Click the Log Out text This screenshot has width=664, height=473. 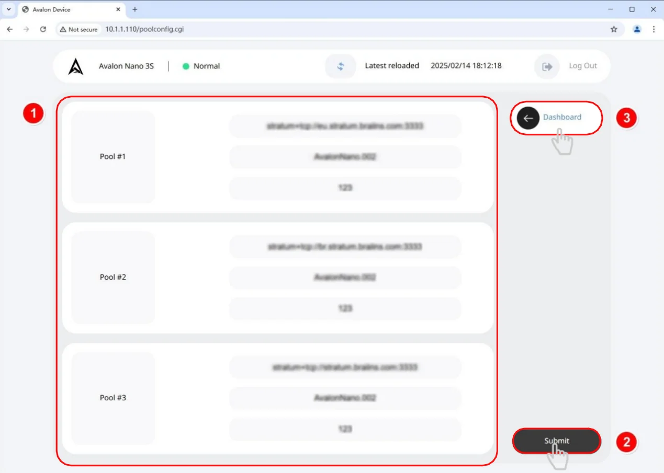[x=583, y=66]
